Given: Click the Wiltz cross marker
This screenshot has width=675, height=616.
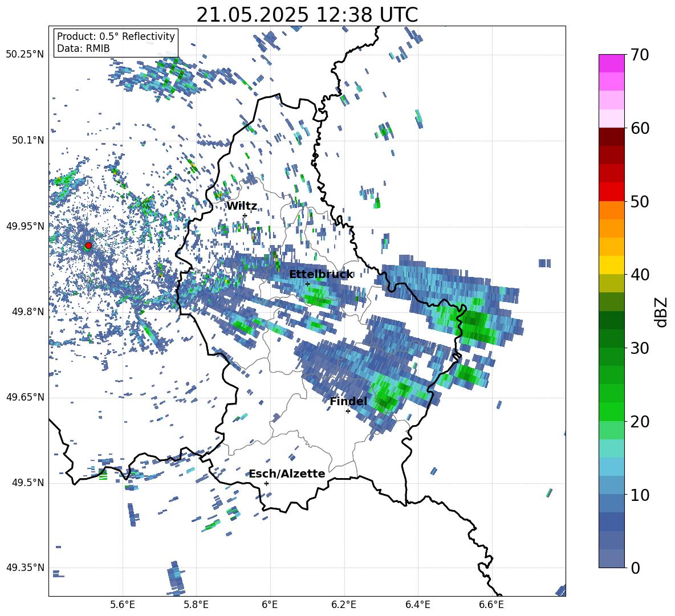Looking at the screenshot, I should [x=245, y=215].
